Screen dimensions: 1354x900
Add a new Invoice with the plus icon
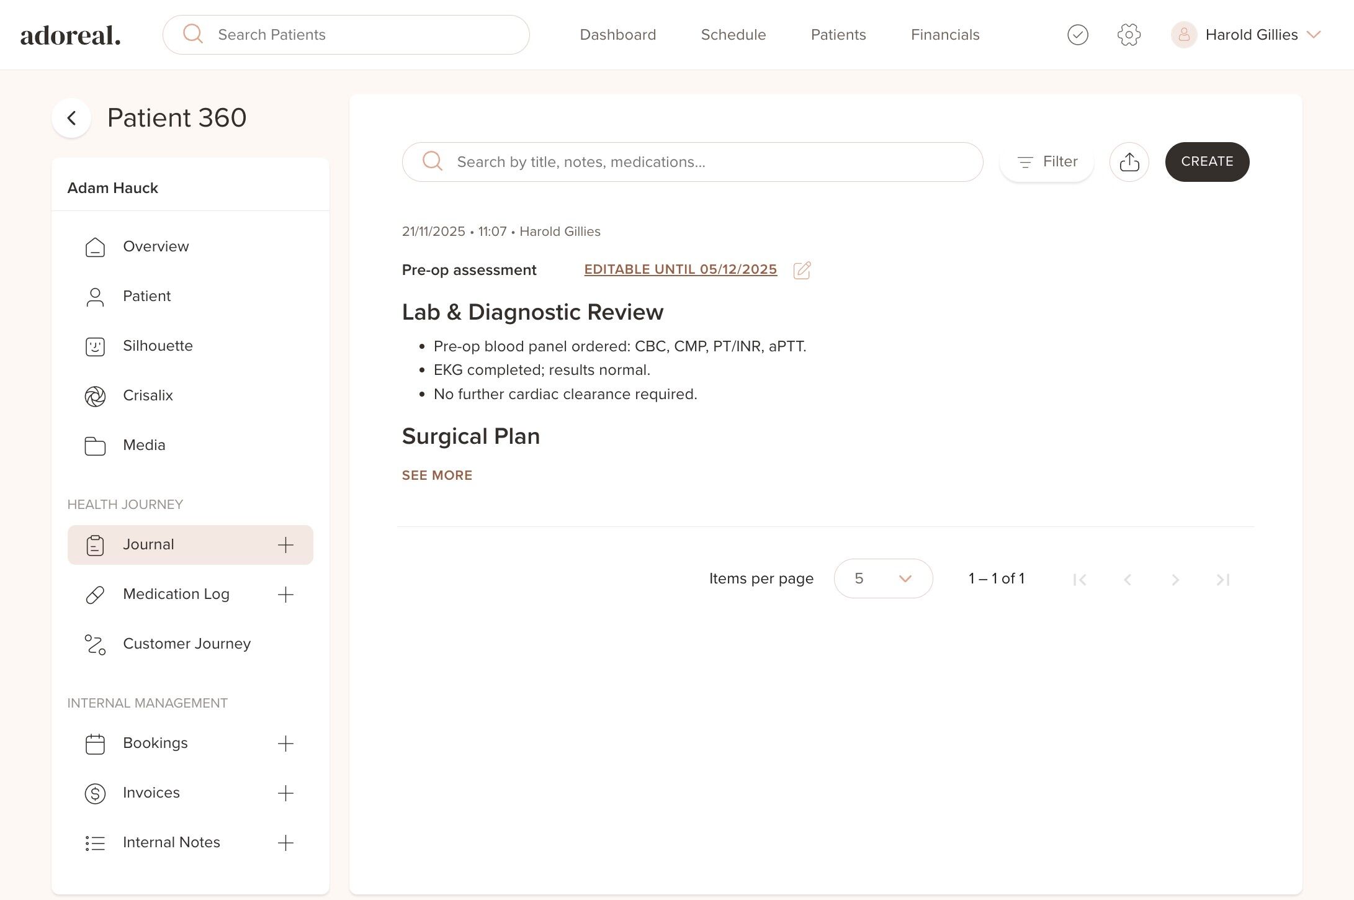pyautogui.click(x=285, y=793)
